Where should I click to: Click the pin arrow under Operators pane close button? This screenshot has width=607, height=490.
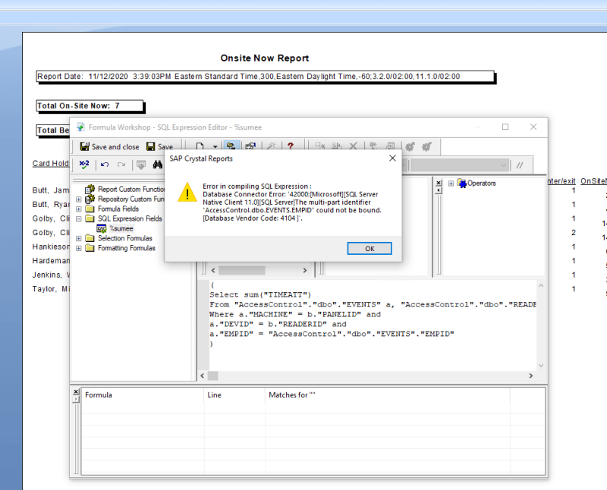tap(439, 190)
